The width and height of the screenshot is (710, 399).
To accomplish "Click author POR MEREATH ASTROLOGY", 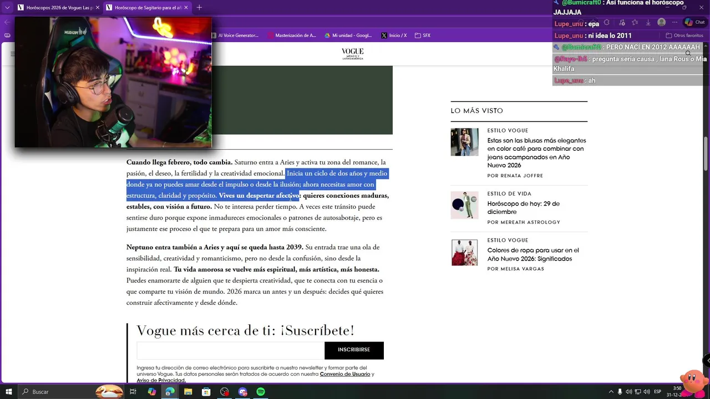I will coord(524,222).
